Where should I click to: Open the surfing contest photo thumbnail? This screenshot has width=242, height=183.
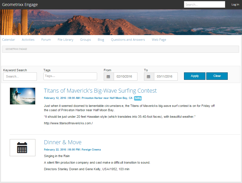tap(23, 96)
